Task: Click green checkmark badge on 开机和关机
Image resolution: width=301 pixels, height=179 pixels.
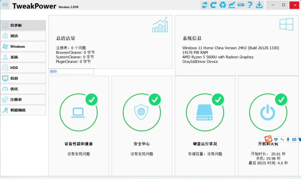Action: 281,99
